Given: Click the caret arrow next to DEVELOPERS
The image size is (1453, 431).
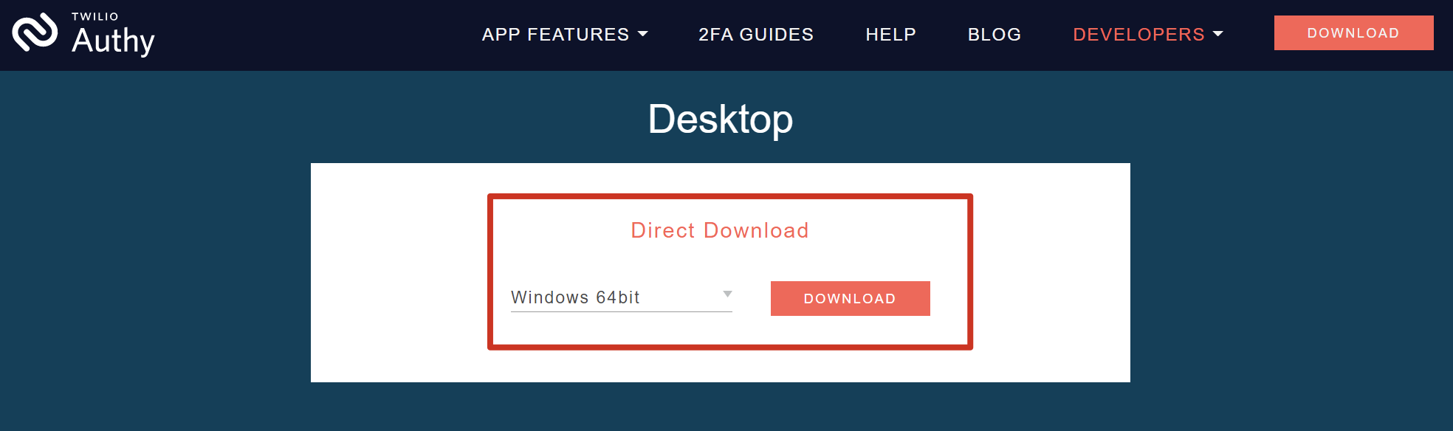Looking at the screenshot, I should pos(1218,34).
